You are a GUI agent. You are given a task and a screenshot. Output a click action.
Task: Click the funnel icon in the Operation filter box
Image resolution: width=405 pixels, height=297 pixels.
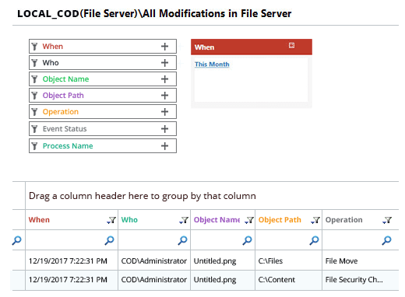point(34,112)
